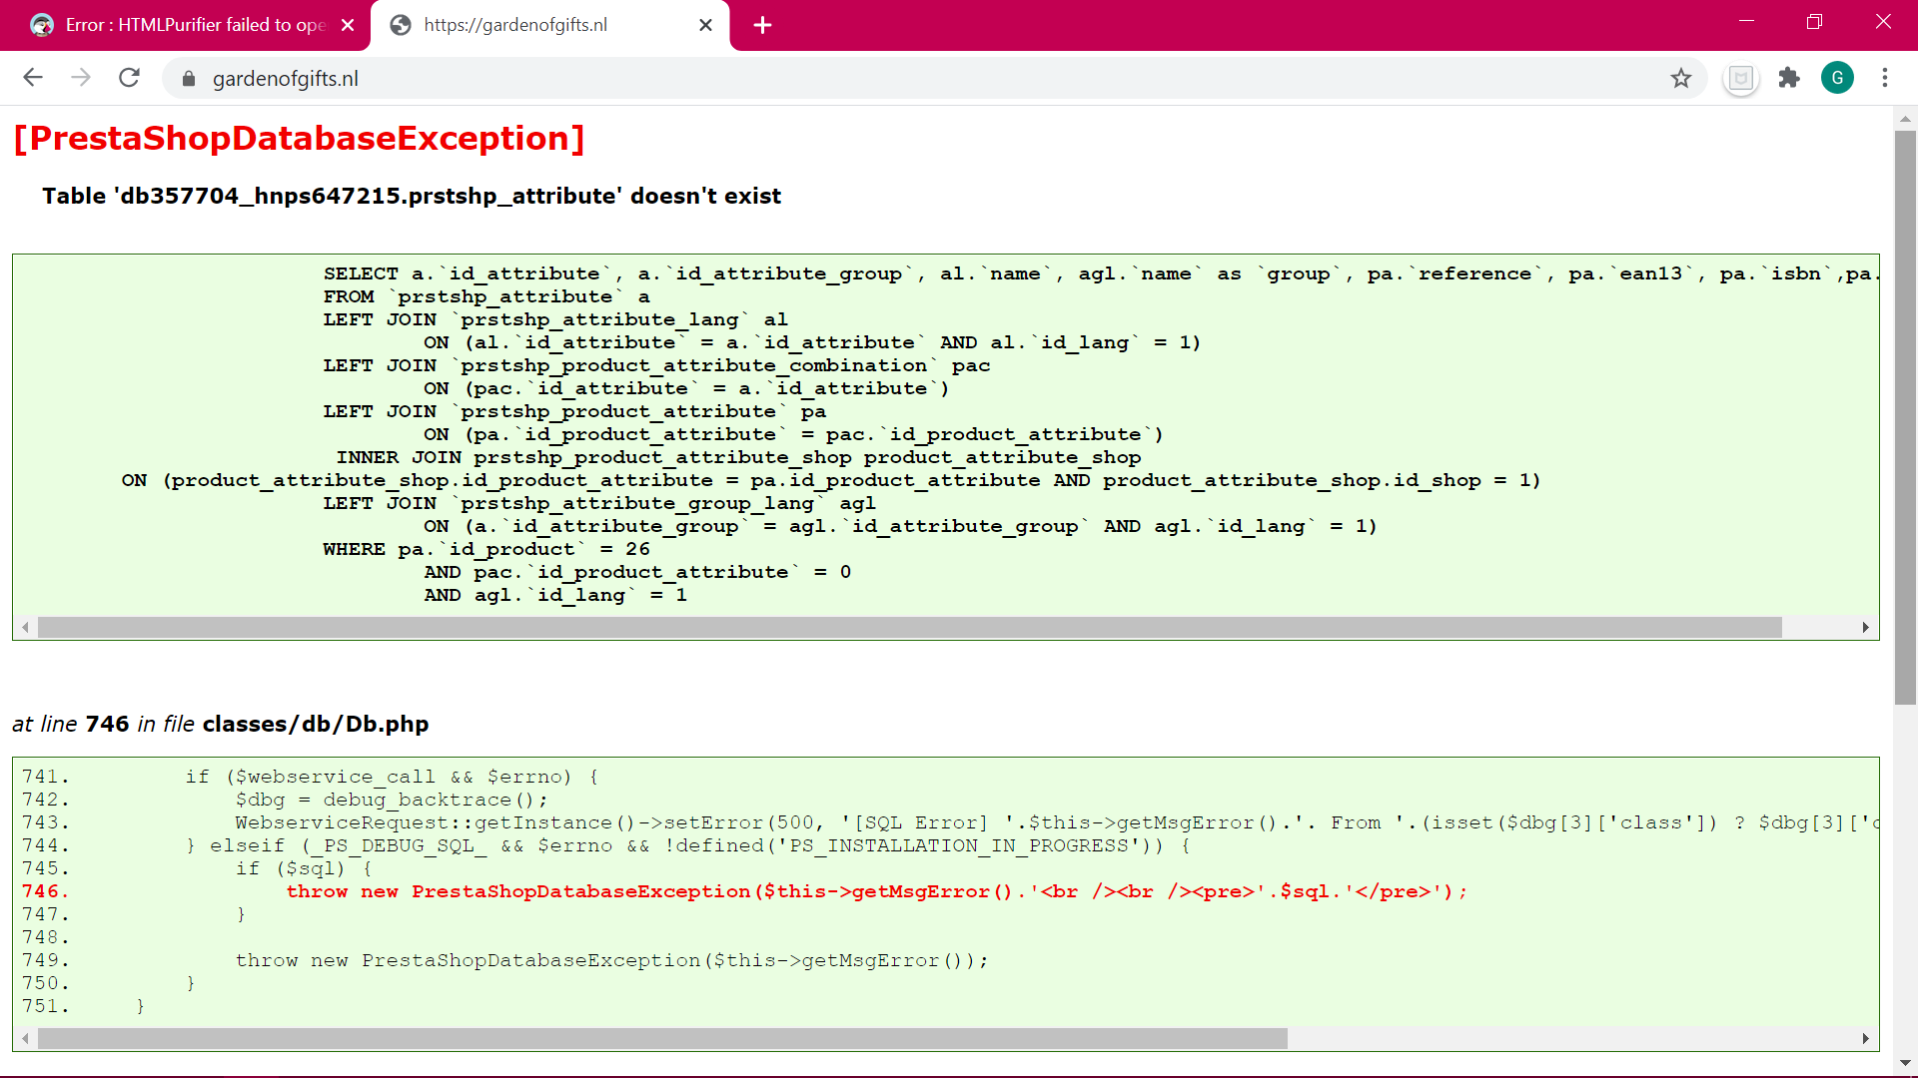
Task: Open the Extensions puzzle icon
Action: click(x=1789, y=78)
